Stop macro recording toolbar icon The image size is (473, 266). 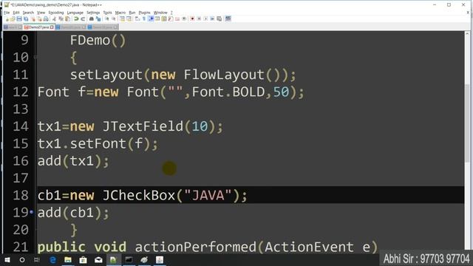click(x=199, y=18)
